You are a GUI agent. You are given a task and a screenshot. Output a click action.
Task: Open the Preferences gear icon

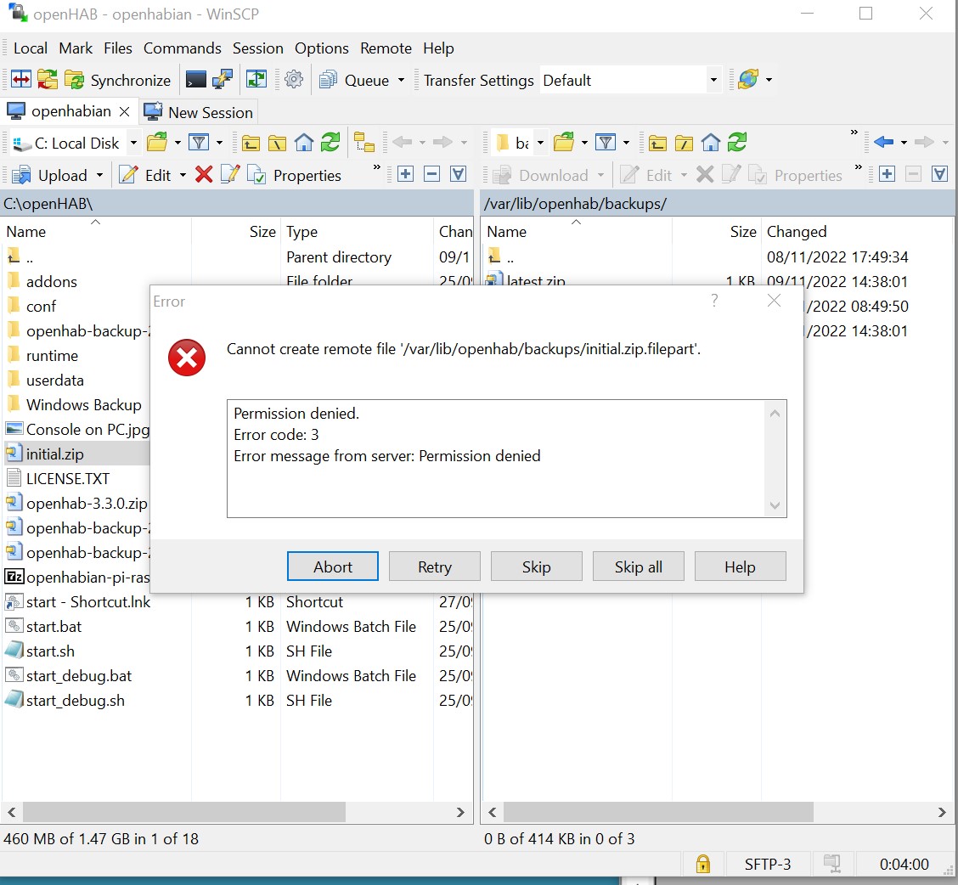click(x=294, y=80)
